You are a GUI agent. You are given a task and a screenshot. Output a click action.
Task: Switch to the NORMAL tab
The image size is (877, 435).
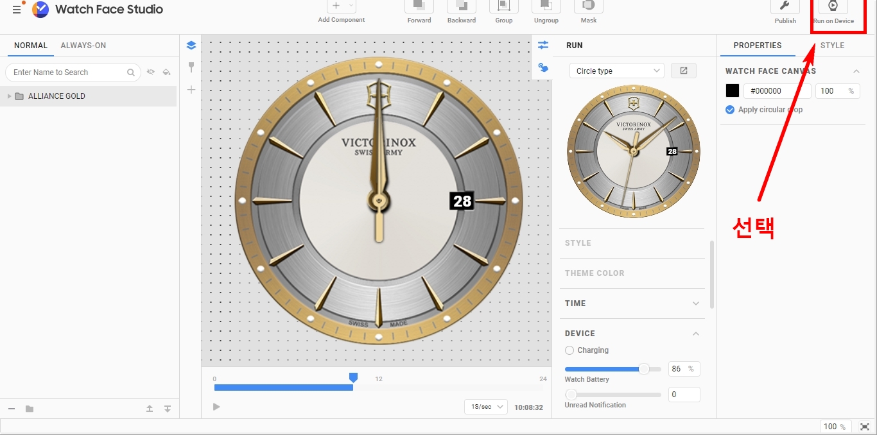coord(31,46)
